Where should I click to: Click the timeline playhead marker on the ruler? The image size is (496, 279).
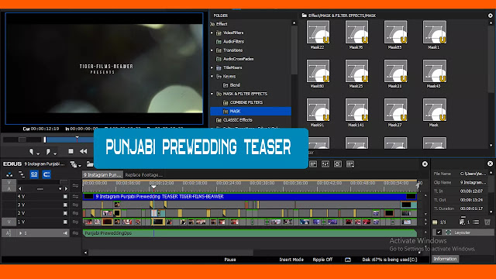(x=153, y=187)
